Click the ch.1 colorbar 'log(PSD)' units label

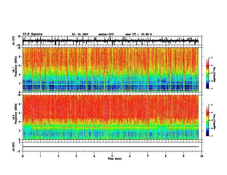(x=215, y=75)
